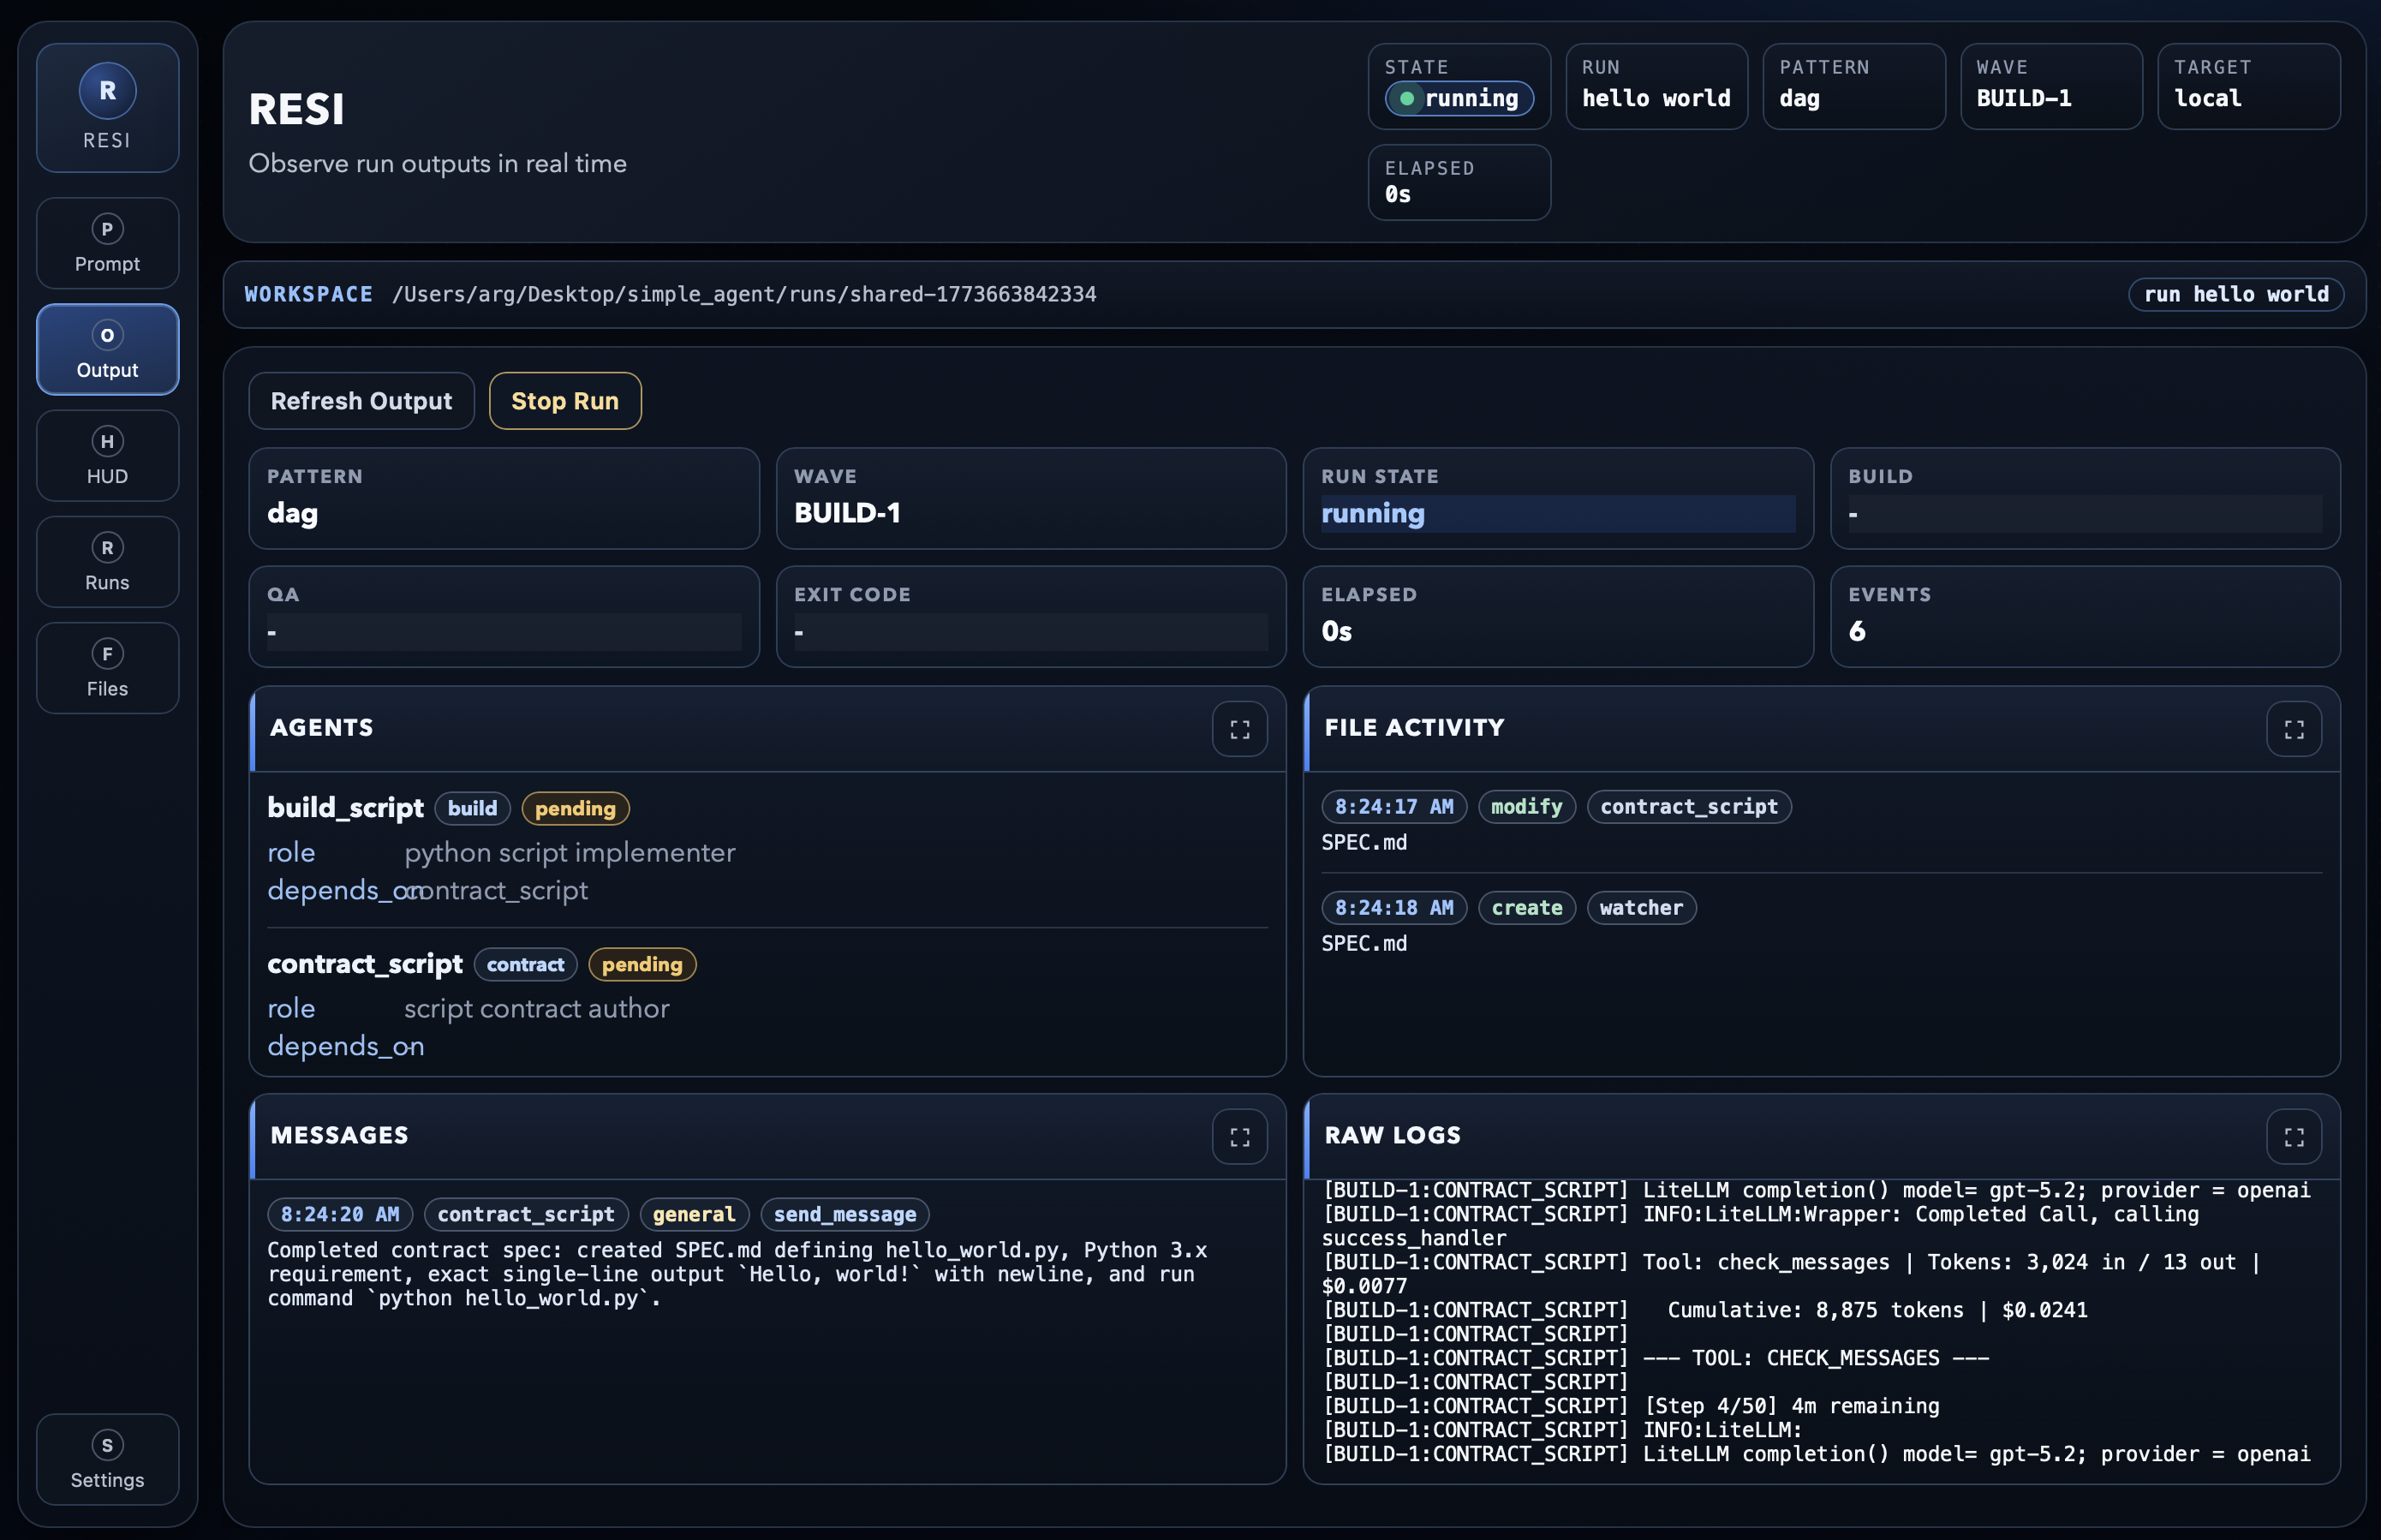Viewport: 2381px width, 1540px height.
Task: Open the Files panel from the sidebar
Action: tap(107, 667)
